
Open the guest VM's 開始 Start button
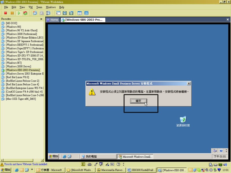point(54,156)
